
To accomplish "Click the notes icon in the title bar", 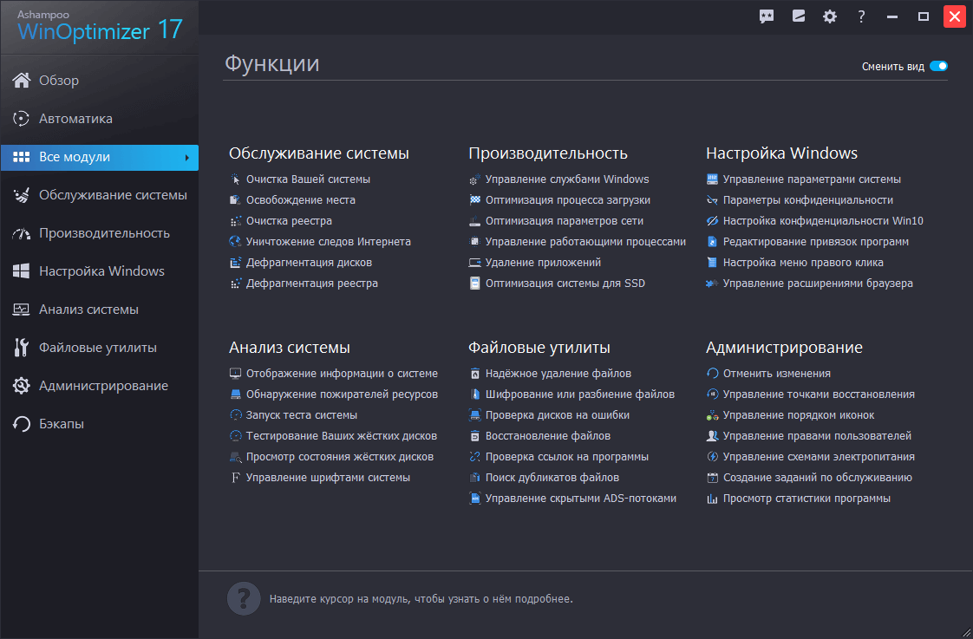I will tap(798, 16).
